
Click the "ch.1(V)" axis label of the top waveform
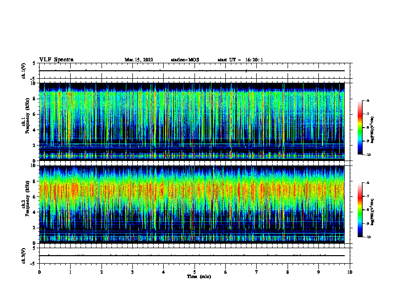(x=24, y=71)
